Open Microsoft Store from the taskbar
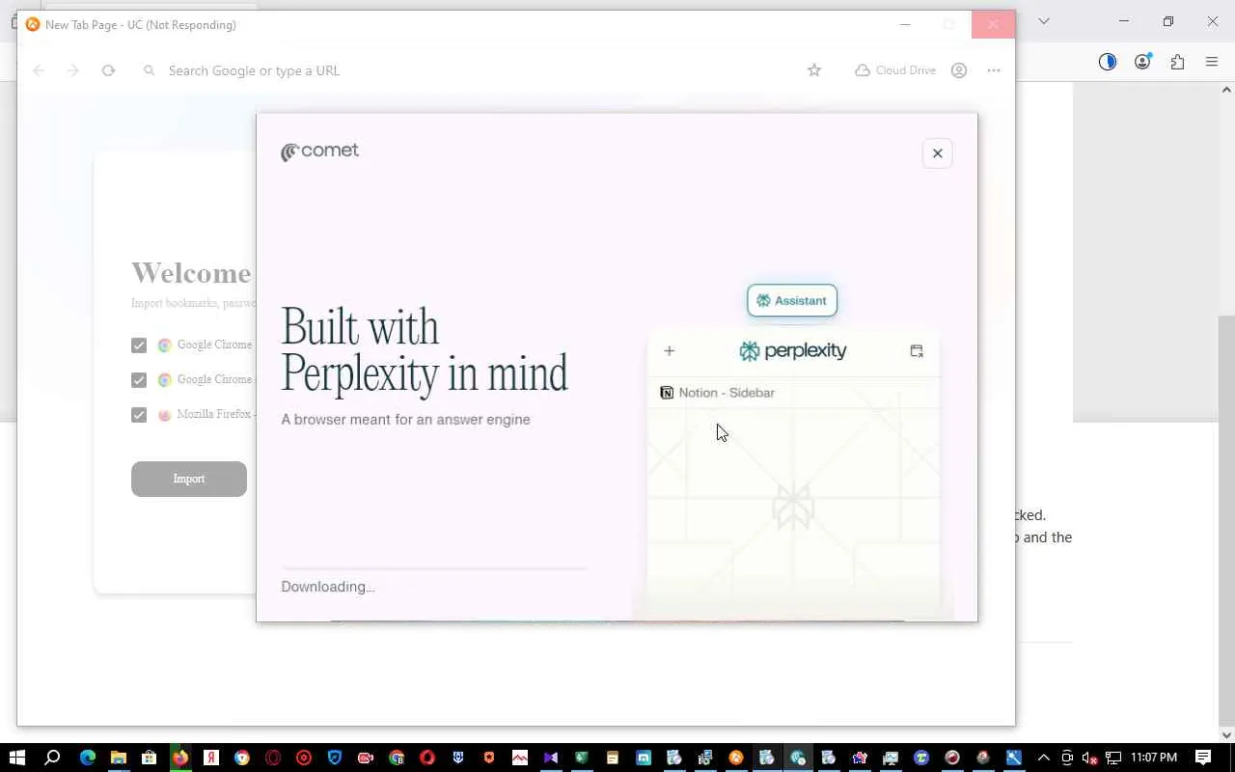This screenshot has width=1235, height=772. [150, 758]
